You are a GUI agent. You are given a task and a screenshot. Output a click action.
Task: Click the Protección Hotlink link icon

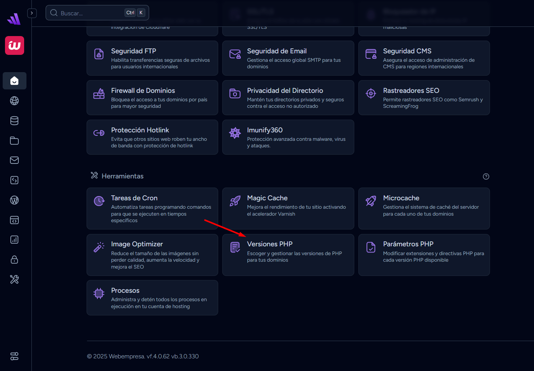pos(99,133)
